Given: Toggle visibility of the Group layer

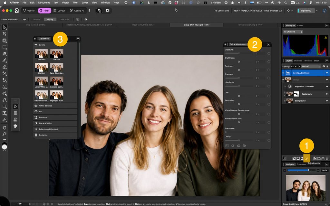Looking at the screenshot, I should click(x=327, y=80).
